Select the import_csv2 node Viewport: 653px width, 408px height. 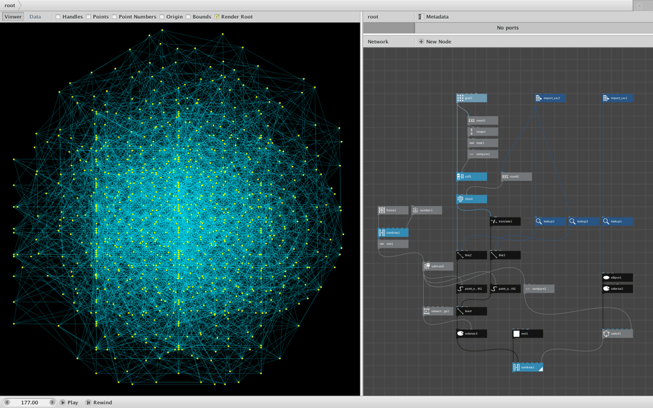[550, 99]
